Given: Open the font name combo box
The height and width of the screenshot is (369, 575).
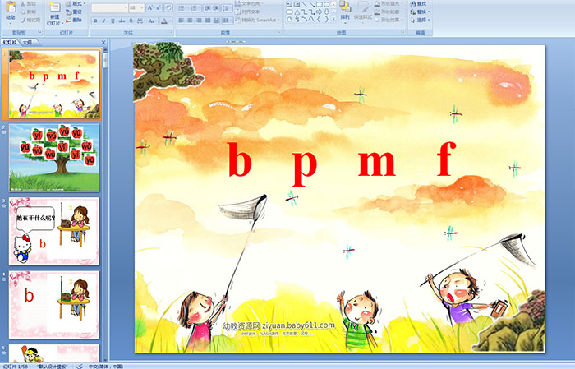Looking at the screenshot, I should click(109, 8).
